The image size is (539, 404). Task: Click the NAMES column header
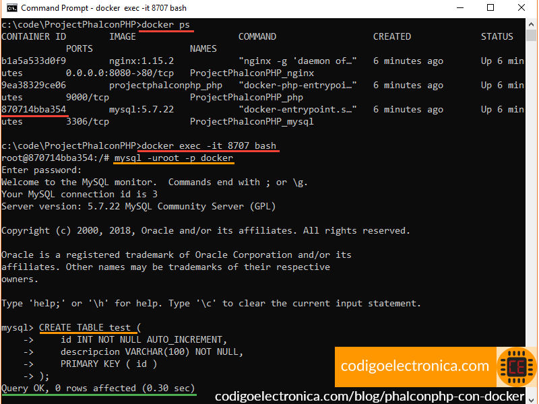click(x=203, y=48)
